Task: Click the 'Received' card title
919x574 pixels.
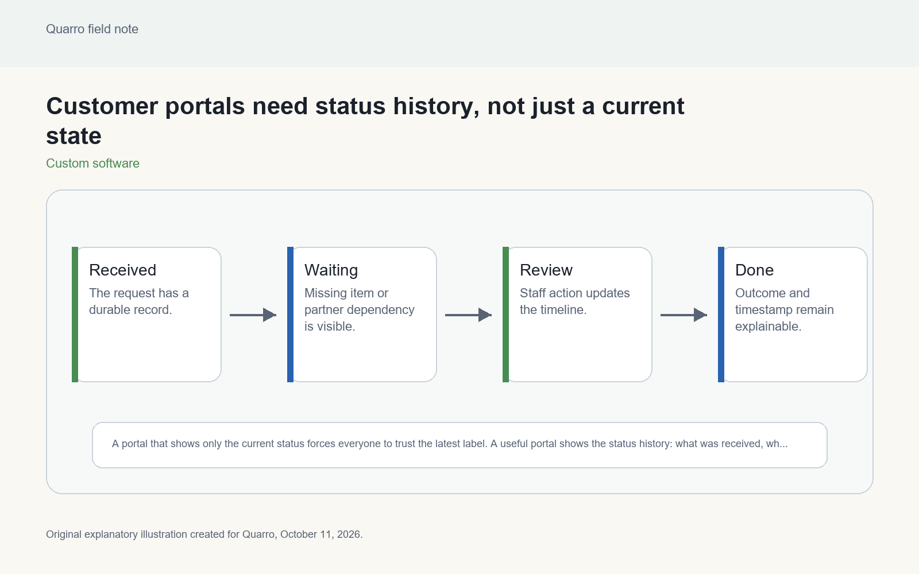Action: pyautogui.click(x=122, y=270)
